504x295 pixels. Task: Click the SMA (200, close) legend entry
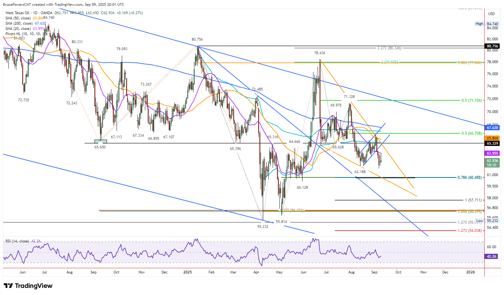click(x=19, y=23)
